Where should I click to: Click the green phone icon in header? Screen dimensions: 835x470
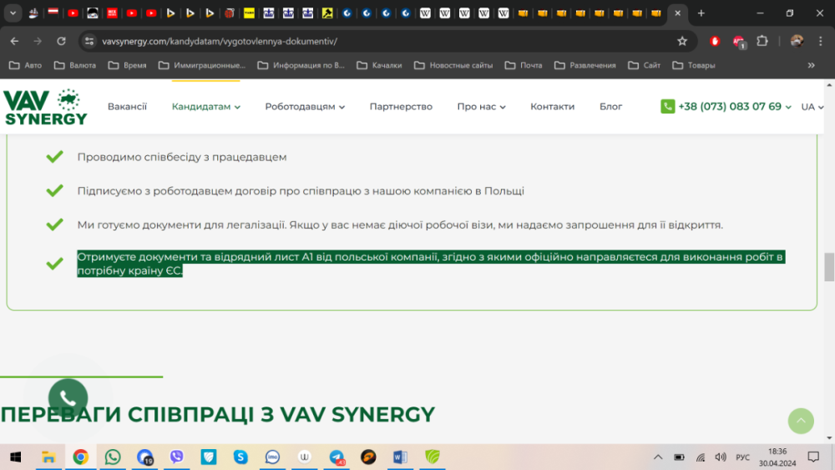coord(667,107)
